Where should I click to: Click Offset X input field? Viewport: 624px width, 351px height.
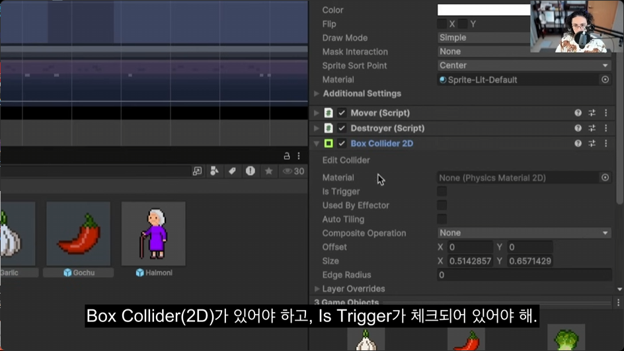[470, 247]
